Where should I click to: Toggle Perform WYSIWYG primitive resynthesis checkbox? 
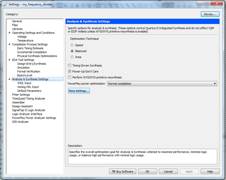point(69,77)
